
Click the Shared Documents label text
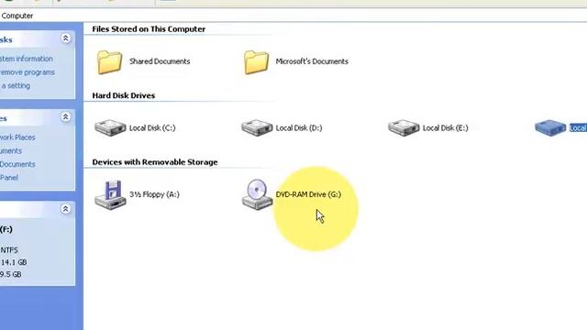tap(160, 61)
